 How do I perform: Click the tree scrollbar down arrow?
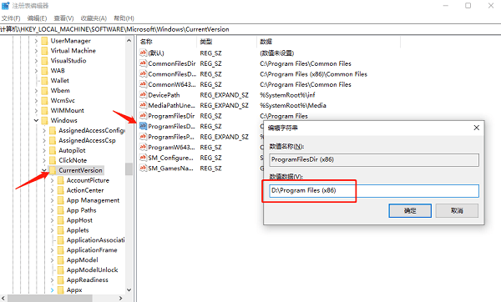point(129,289)
